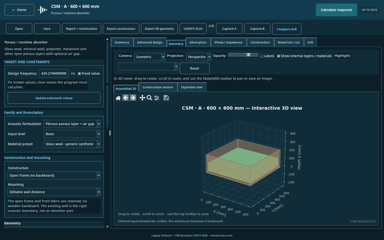Click the Compare A/B button
The height and width of the screenshot is (240, 384).
pyautogui.click(x=287, y=29)
